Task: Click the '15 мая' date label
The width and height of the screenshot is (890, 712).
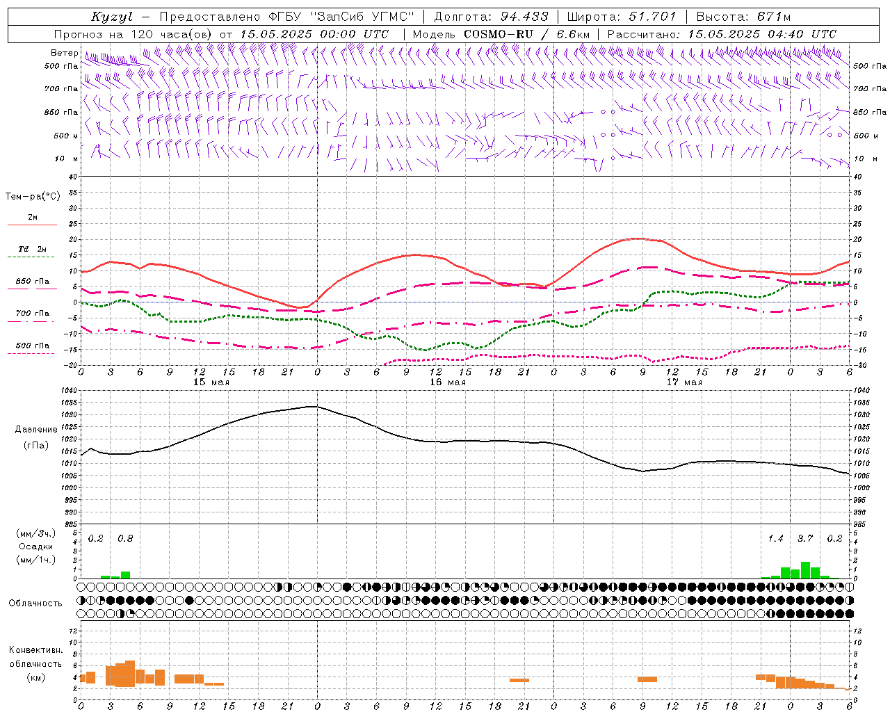Action: click(211, 382)
